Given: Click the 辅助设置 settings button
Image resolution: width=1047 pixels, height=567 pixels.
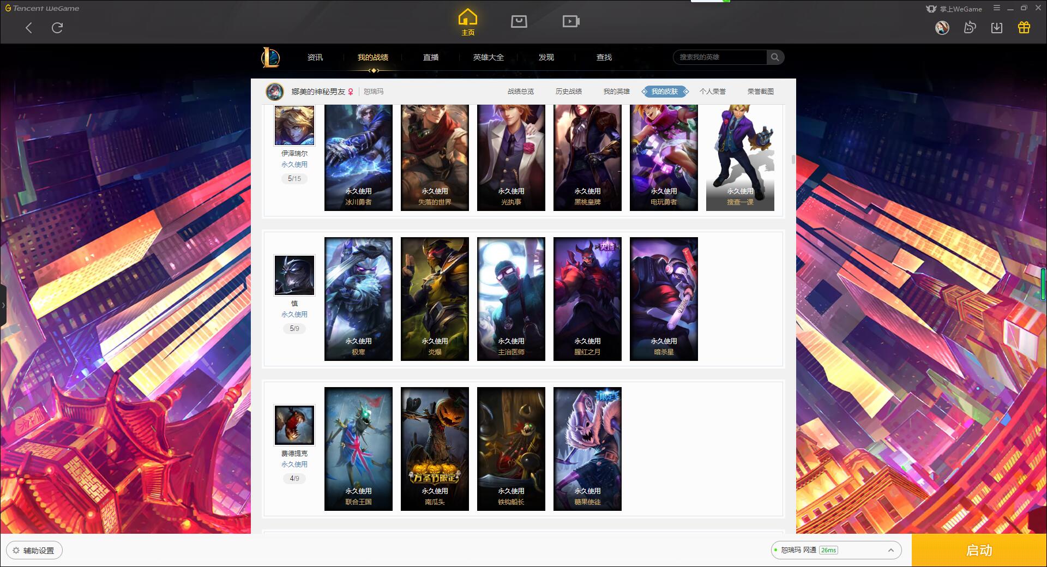Looking at the screenshot, I should pos(34,551).
